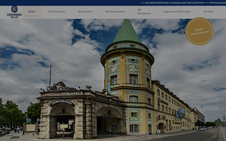Screen dimensions: 226x141
Task: Click the Löwenbräu Keller text under logo
Action: pos(14,16)
